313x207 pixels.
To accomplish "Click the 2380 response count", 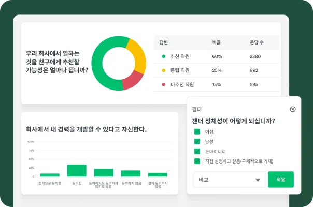I will [255, 56].
